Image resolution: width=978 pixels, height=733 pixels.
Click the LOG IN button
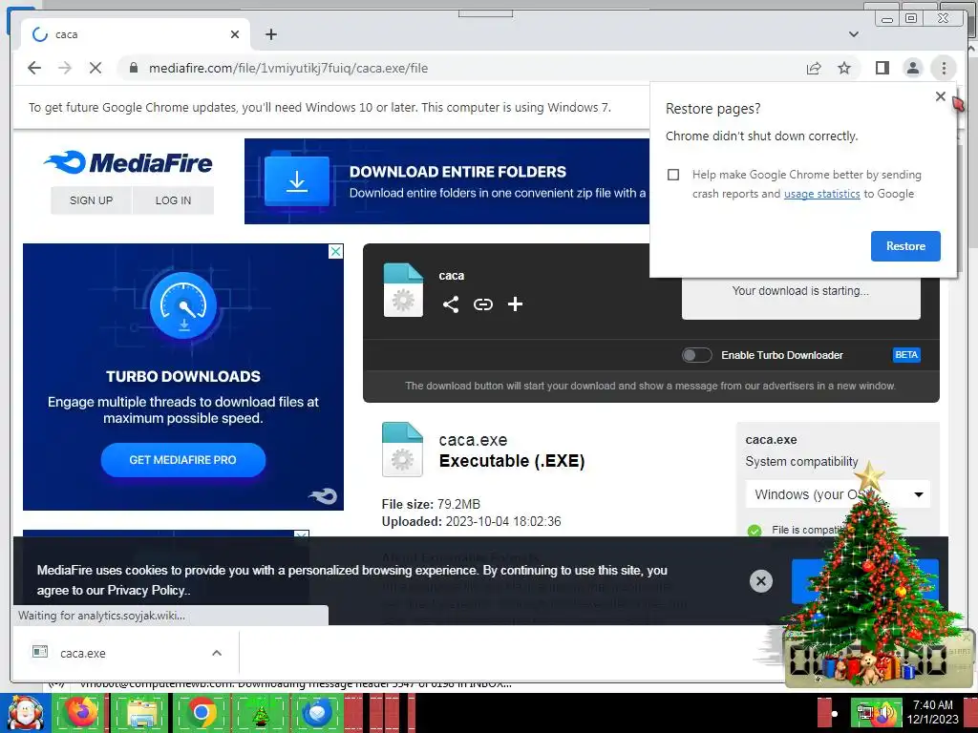tap(173, 200)
